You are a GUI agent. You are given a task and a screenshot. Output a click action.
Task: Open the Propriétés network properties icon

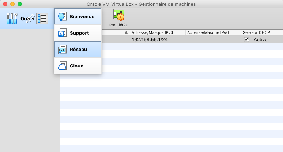[x=118, y=15]
